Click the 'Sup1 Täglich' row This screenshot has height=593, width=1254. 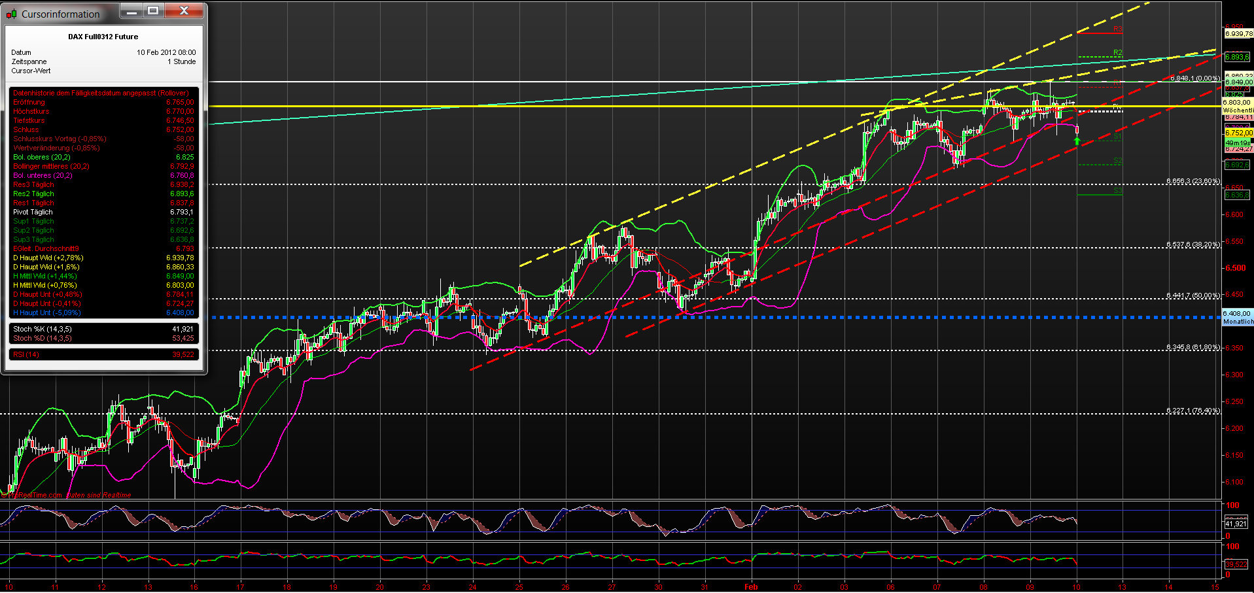103,221
